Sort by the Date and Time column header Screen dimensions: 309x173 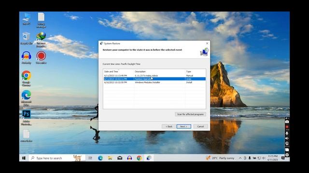pos(118,72)
